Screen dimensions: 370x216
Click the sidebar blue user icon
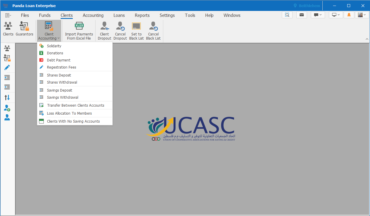7,118
